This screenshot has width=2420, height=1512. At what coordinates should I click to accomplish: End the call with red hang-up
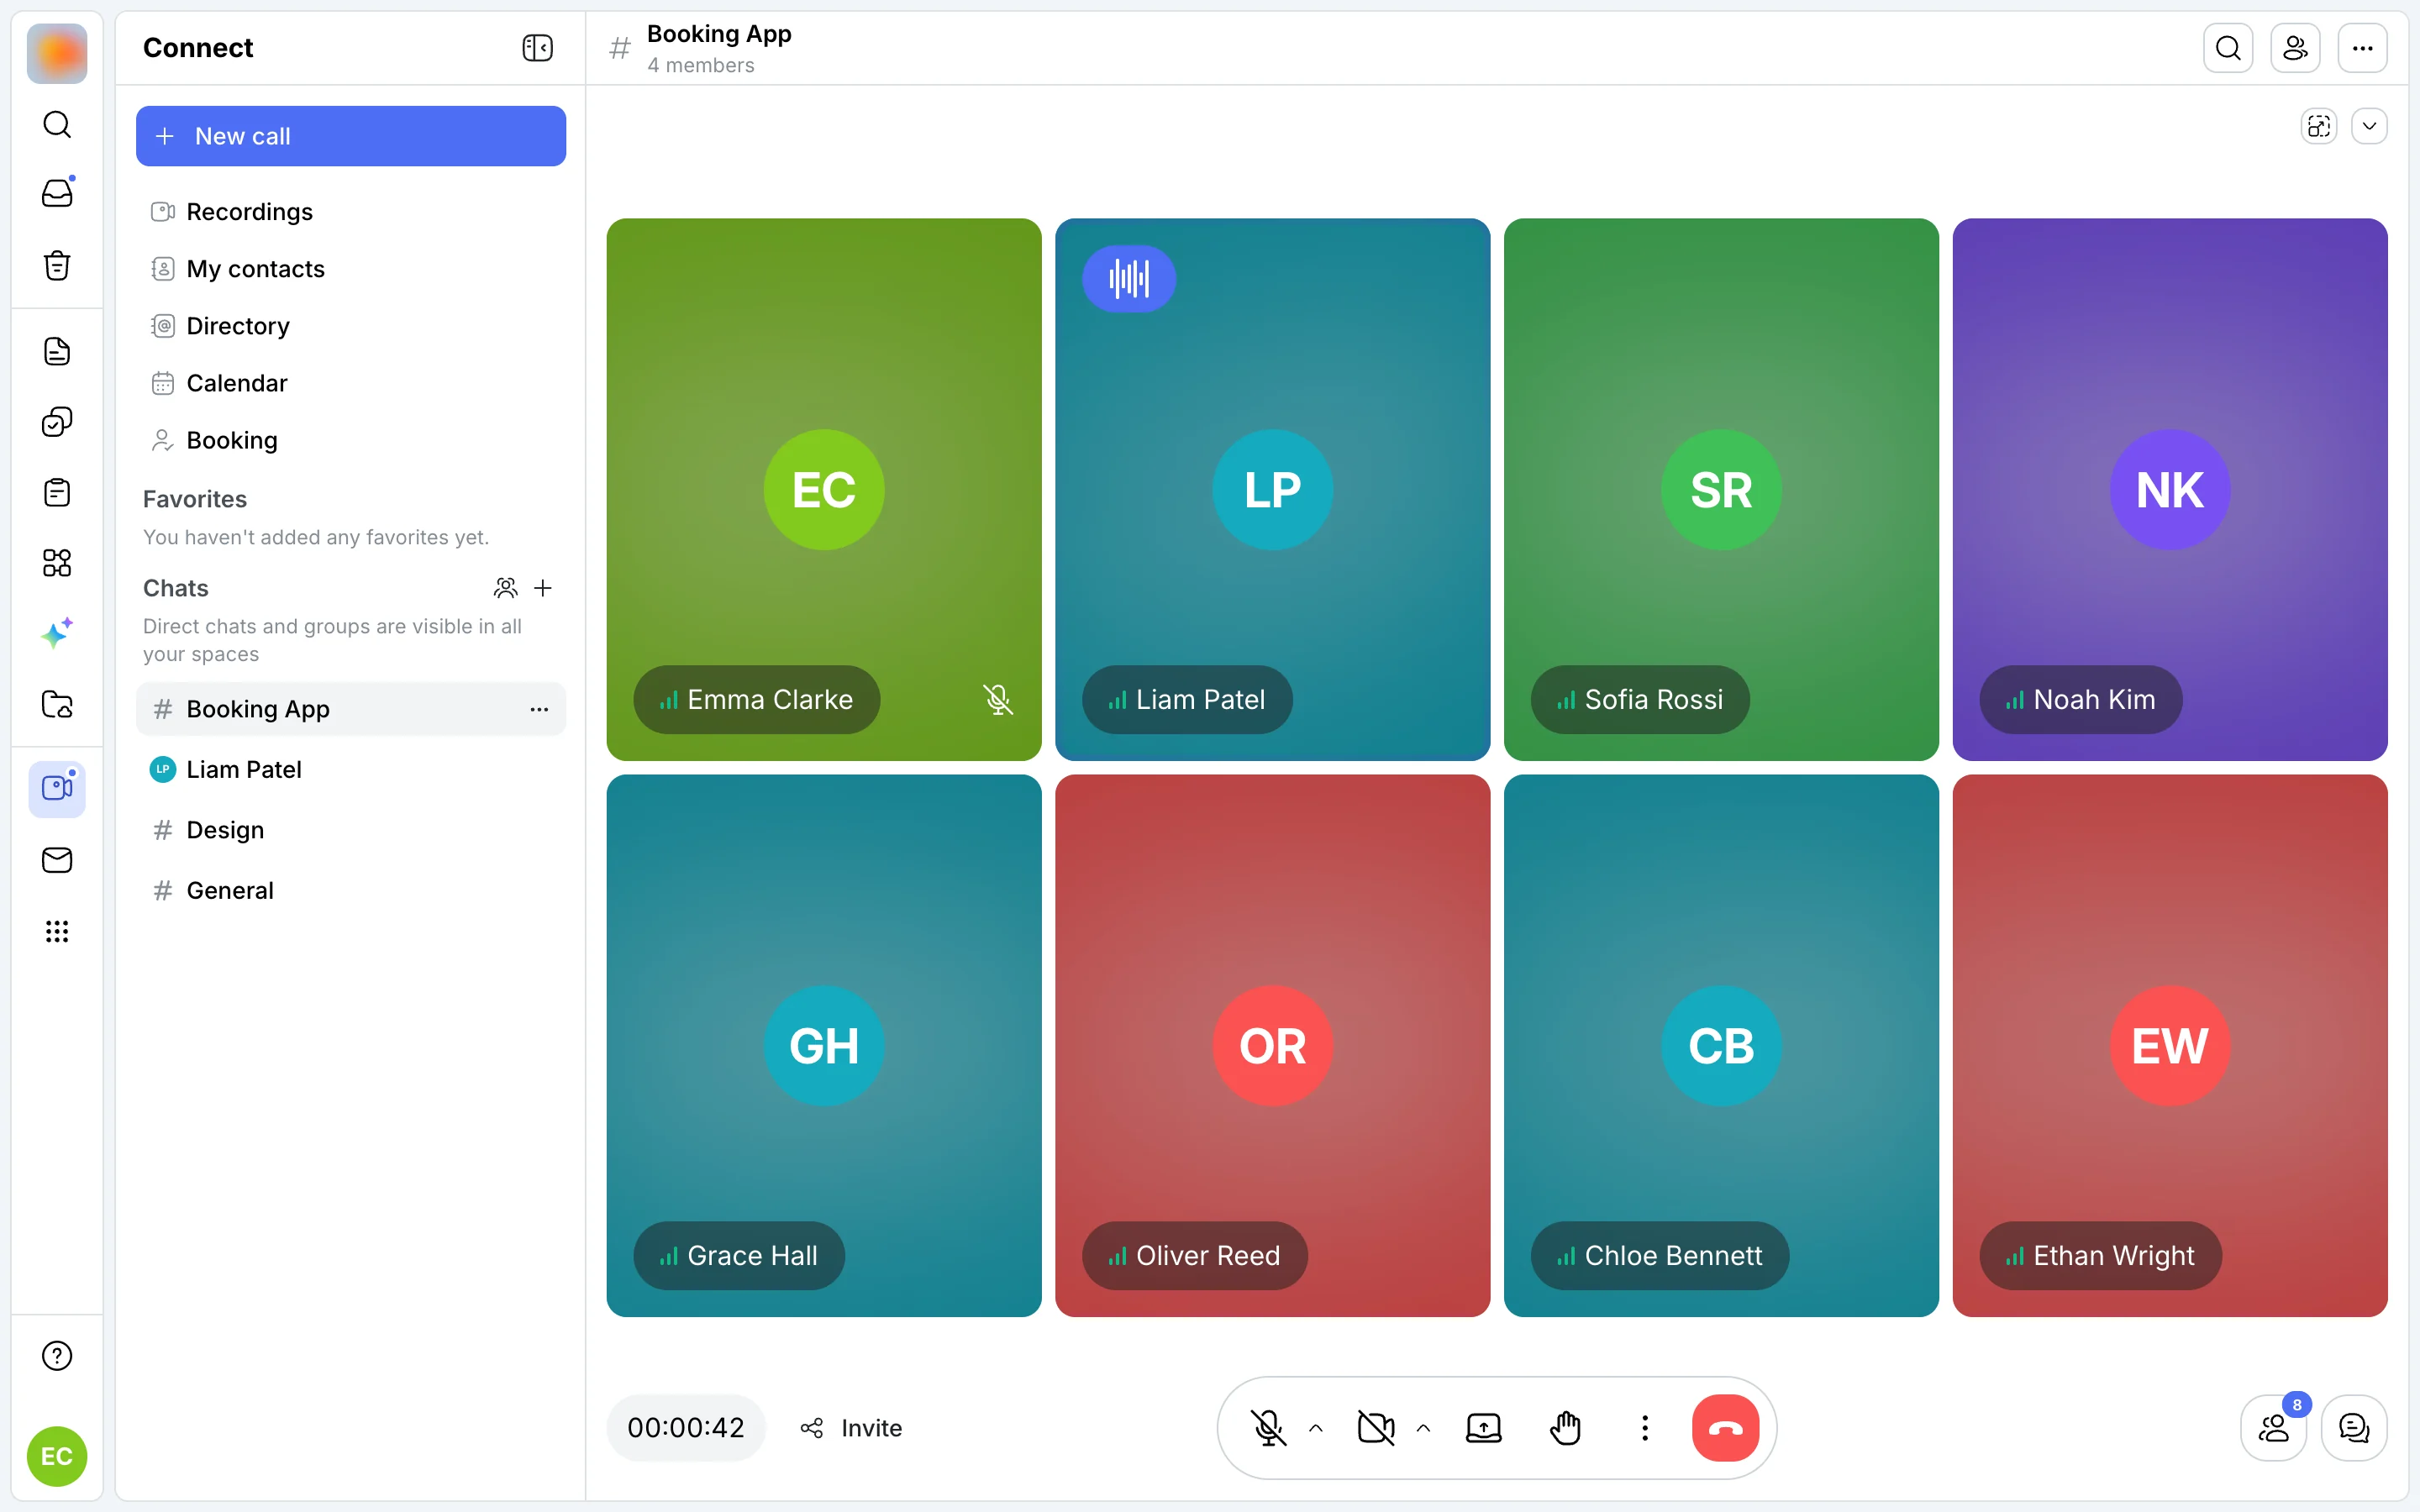click(1725, 1428)
